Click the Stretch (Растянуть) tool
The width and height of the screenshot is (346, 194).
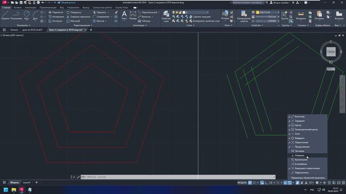pyautogui.click(x=55, y=21)
